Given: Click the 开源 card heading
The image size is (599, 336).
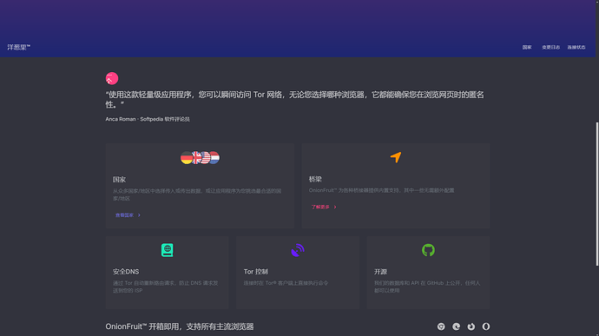Looking at the screenshot, I should (380, 272).
